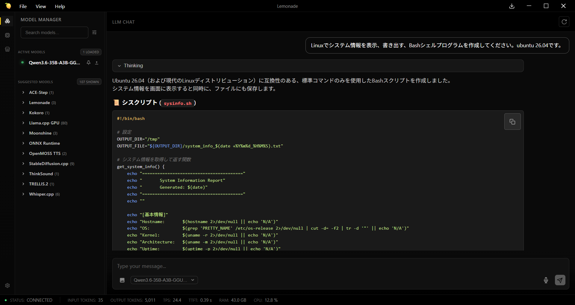Click the #!/bin/bash line in code

click(131, 119)
